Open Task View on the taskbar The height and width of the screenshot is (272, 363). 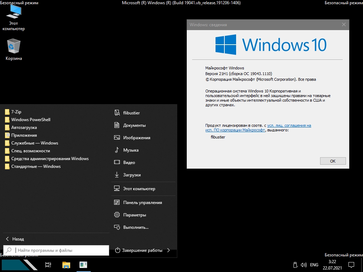(x=48, y=265)
